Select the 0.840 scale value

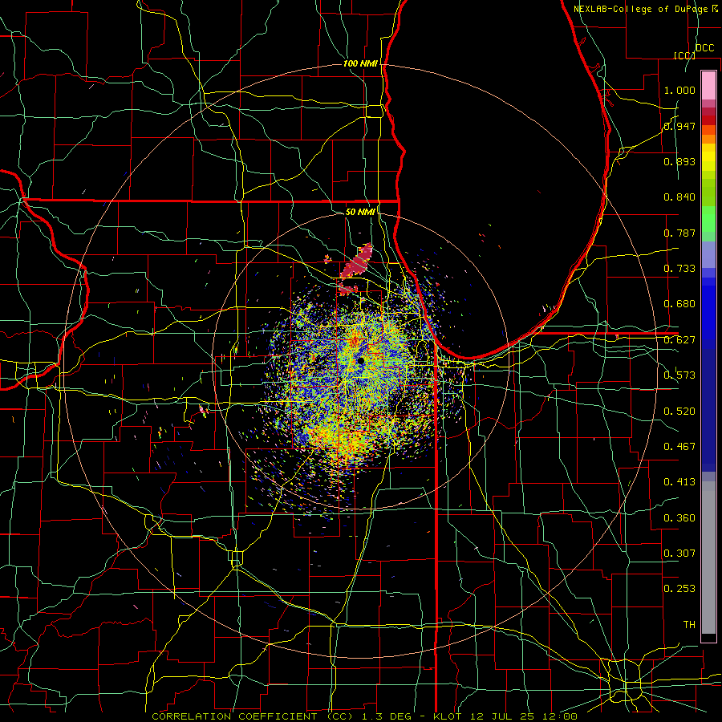click(679, 197)
